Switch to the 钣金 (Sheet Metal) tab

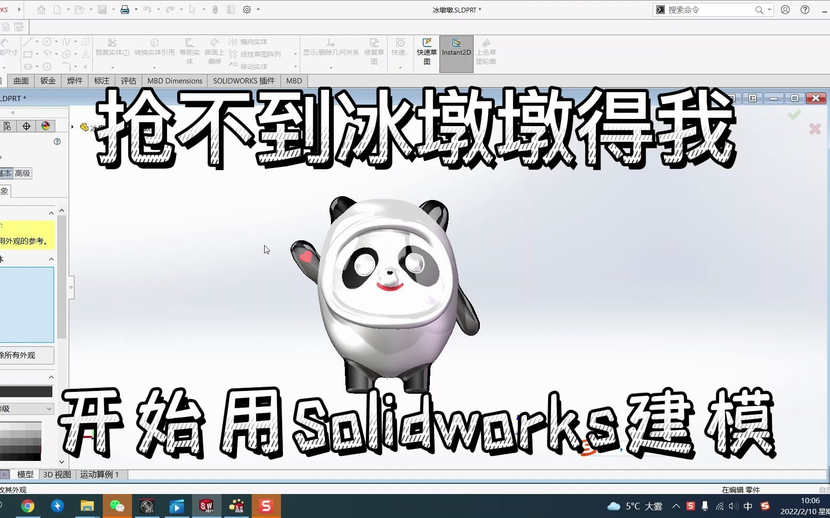[x=48, y=81]
